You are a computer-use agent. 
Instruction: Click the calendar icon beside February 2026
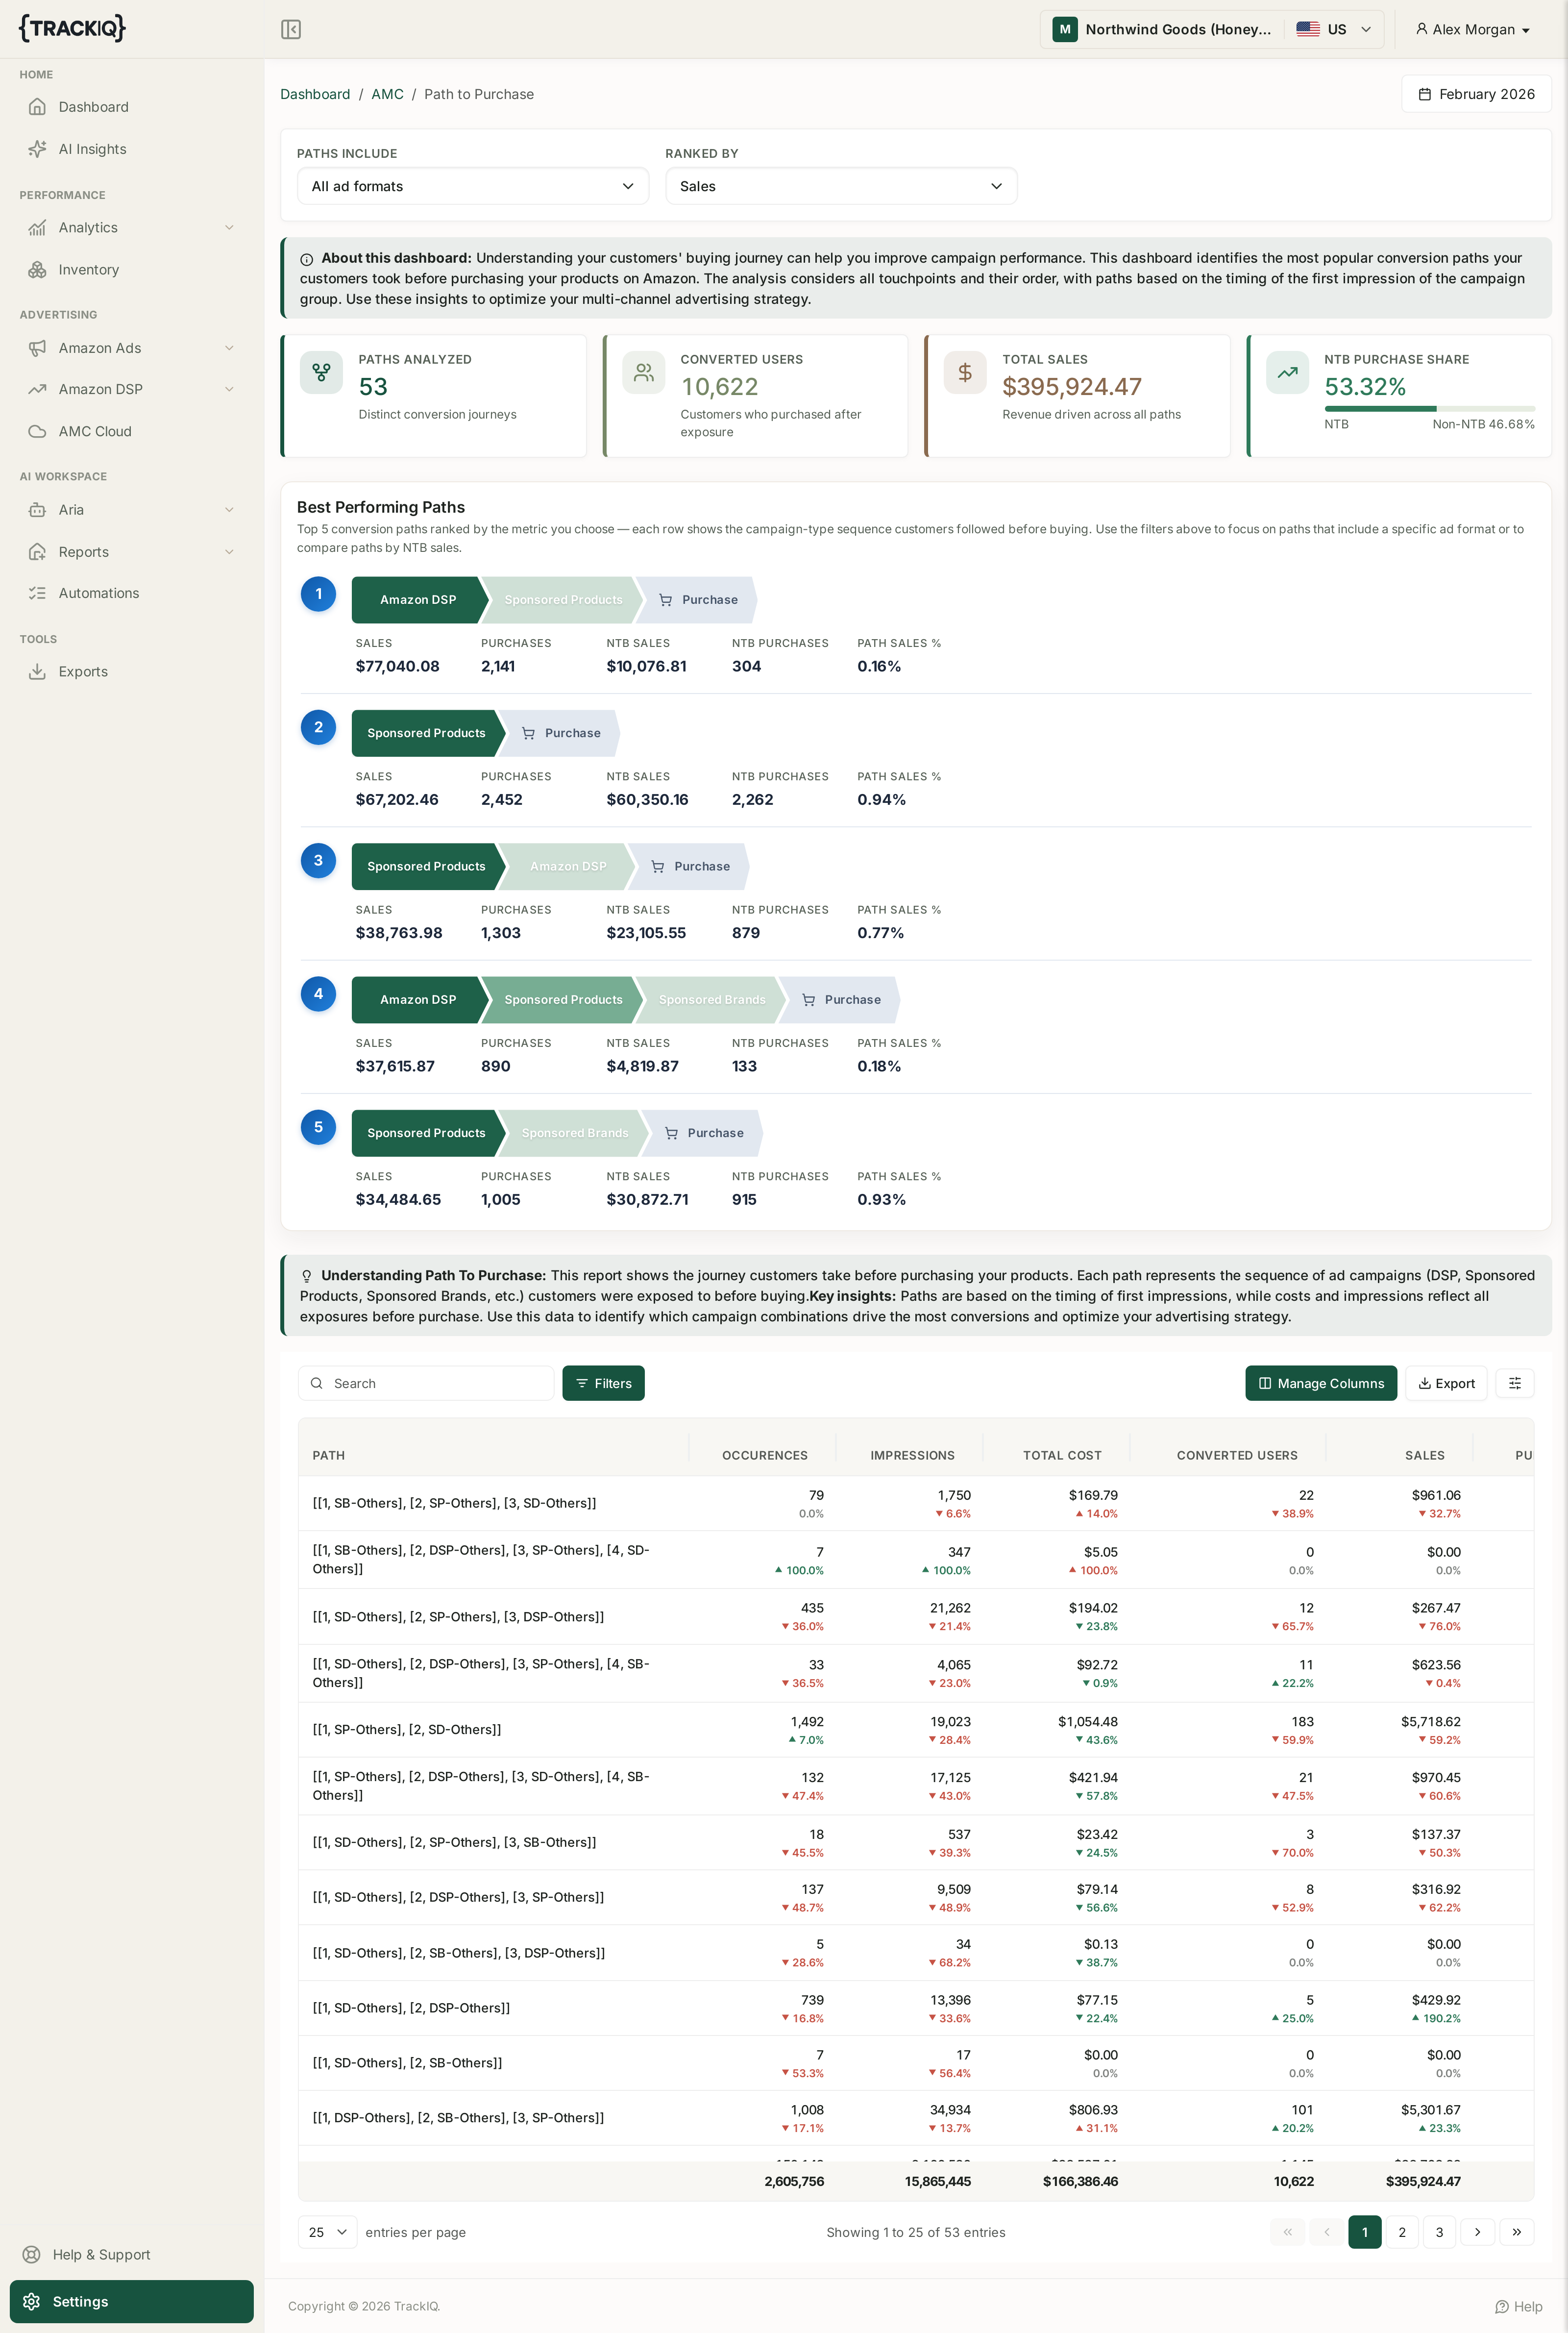pos(1424,94)
